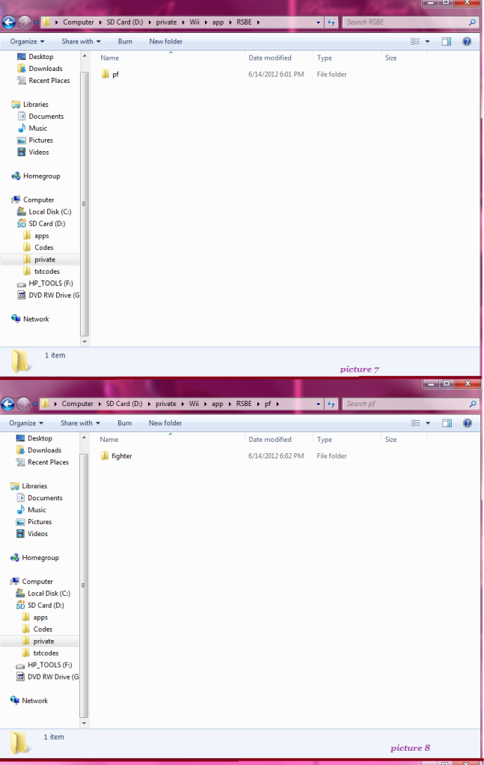Sort by Name column in top window
Viewport: 484px width, 765px height.
pos(109,58)
